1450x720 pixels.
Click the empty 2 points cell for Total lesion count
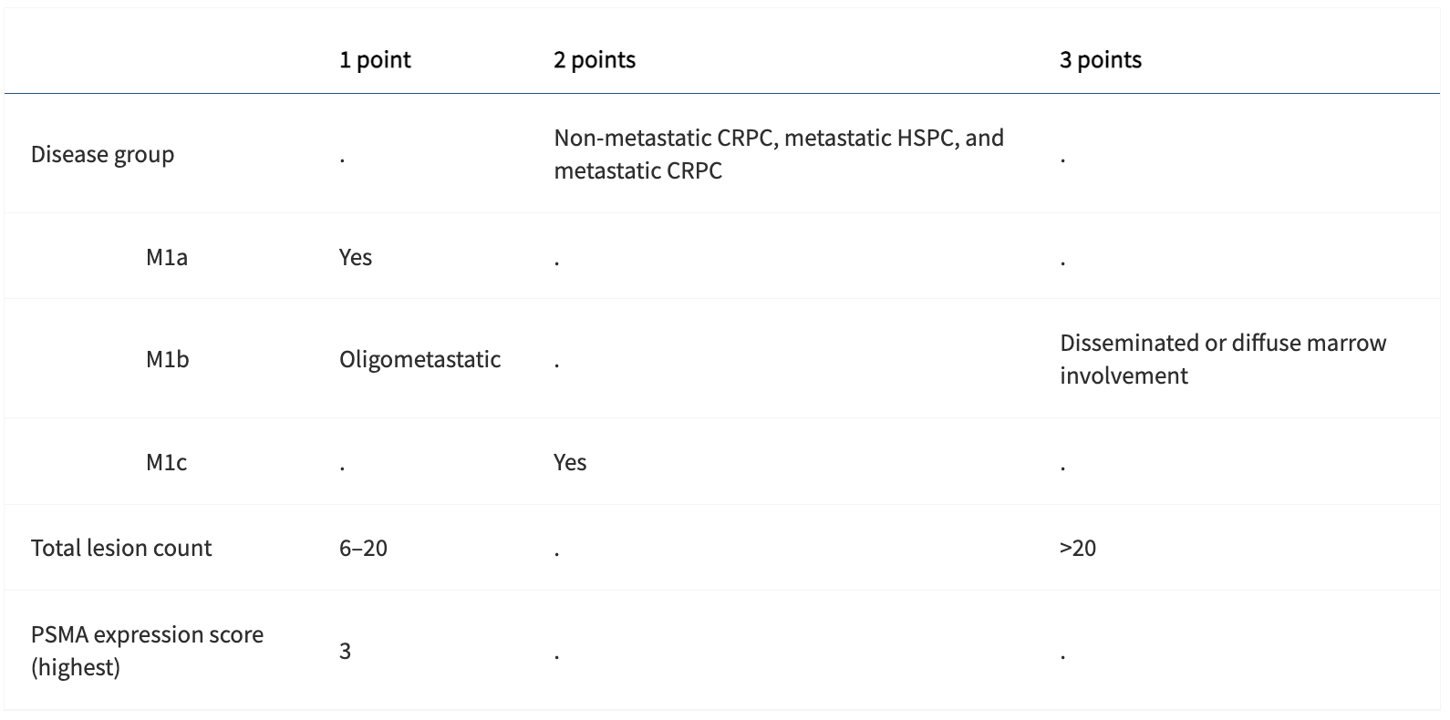[x=556, y=550]
